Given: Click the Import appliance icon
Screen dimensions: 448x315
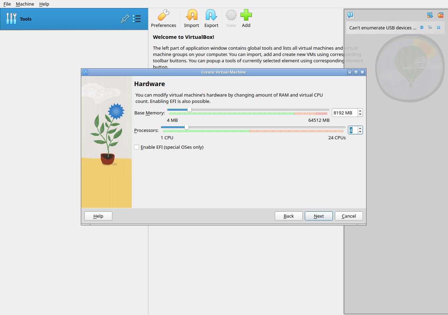Looking at the screenshot, I should 191,19.
